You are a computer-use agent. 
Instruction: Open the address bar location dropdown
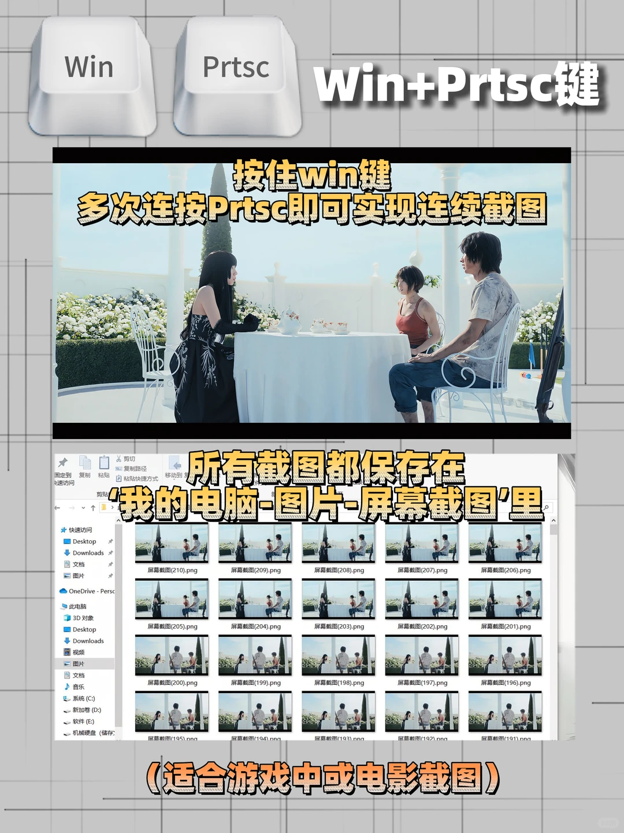(x=83, y=508)
